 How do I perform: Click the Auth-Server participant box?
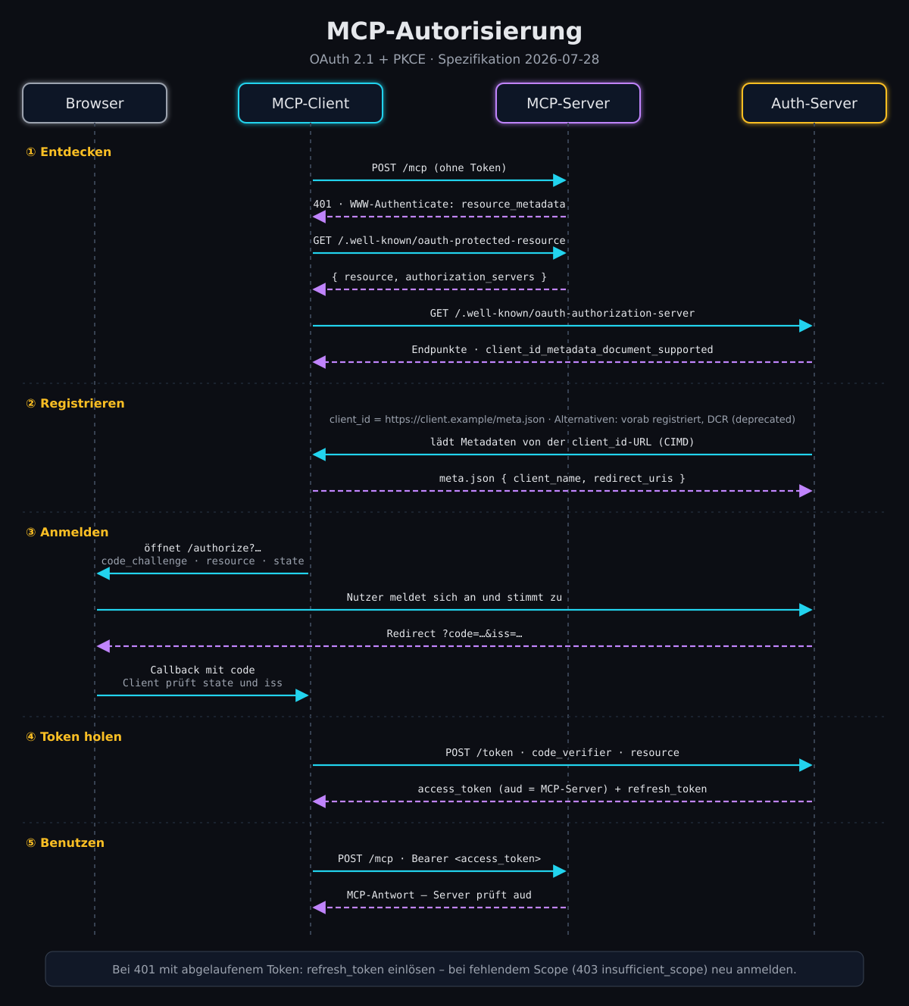814,103
